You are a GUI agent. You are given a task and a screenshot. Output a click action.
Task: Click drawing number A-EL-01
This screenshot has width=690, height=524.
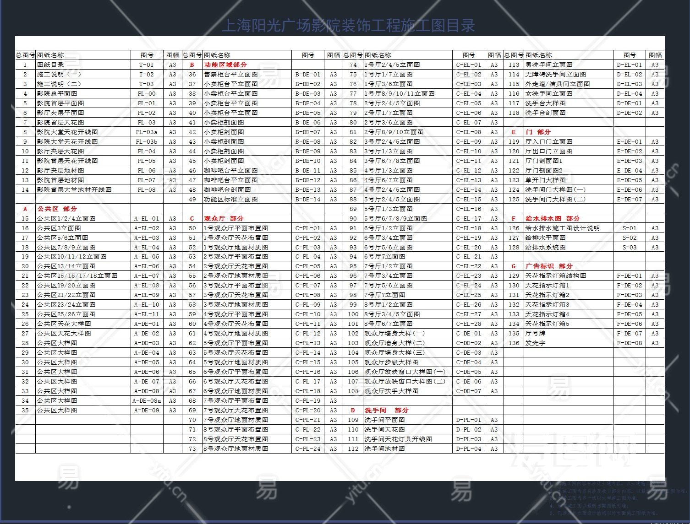147,219
